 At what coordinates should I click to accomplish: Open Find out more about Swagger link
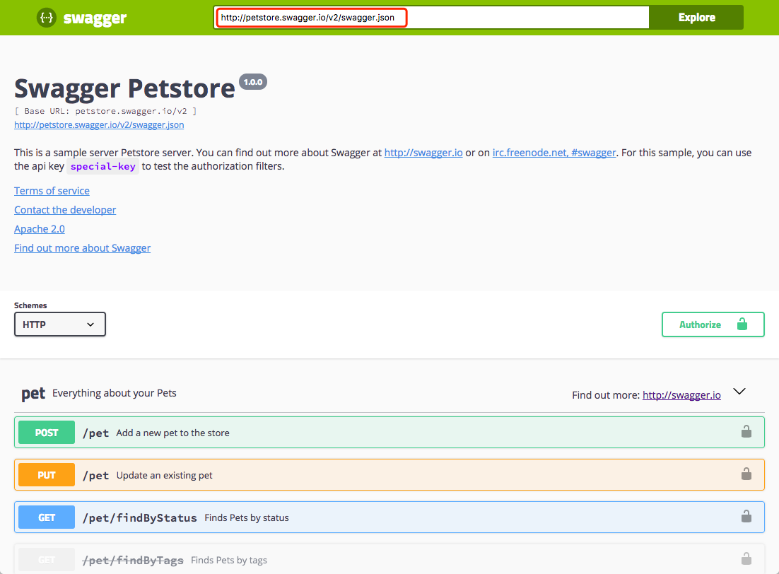point(82,248)
